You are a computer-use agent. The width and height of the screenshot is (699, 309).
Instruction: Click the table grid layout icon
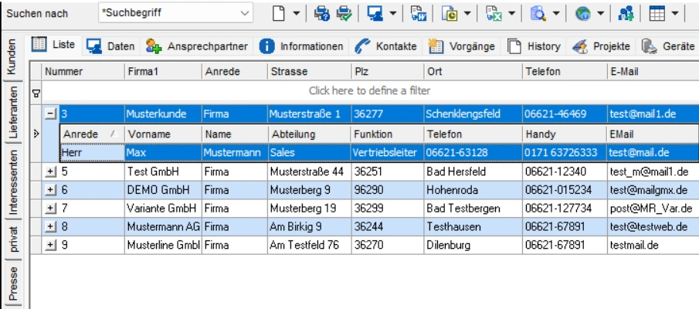[x=657, y=13]
